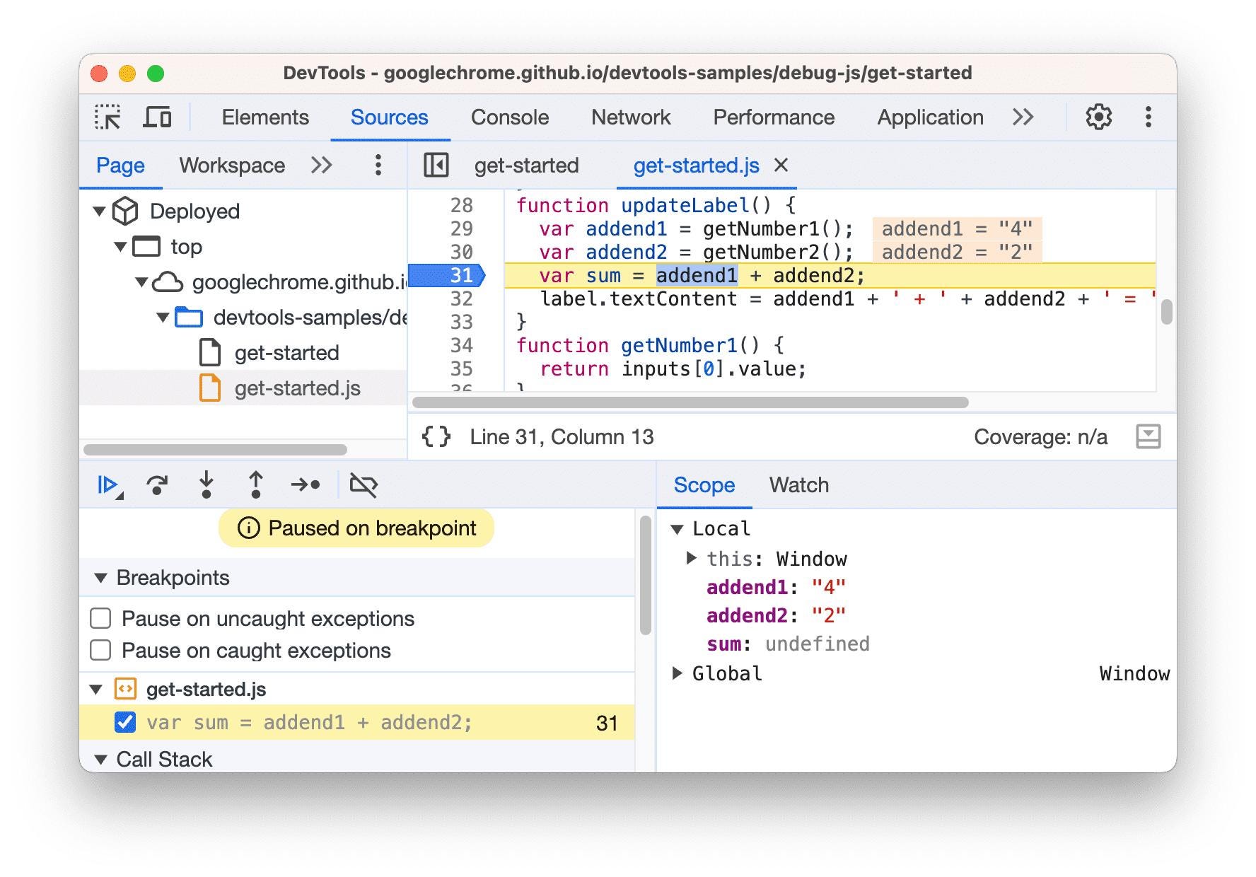Open the navigator pane three-dot menu
This screenshot has width=1256, height=877.
(378, 165)
